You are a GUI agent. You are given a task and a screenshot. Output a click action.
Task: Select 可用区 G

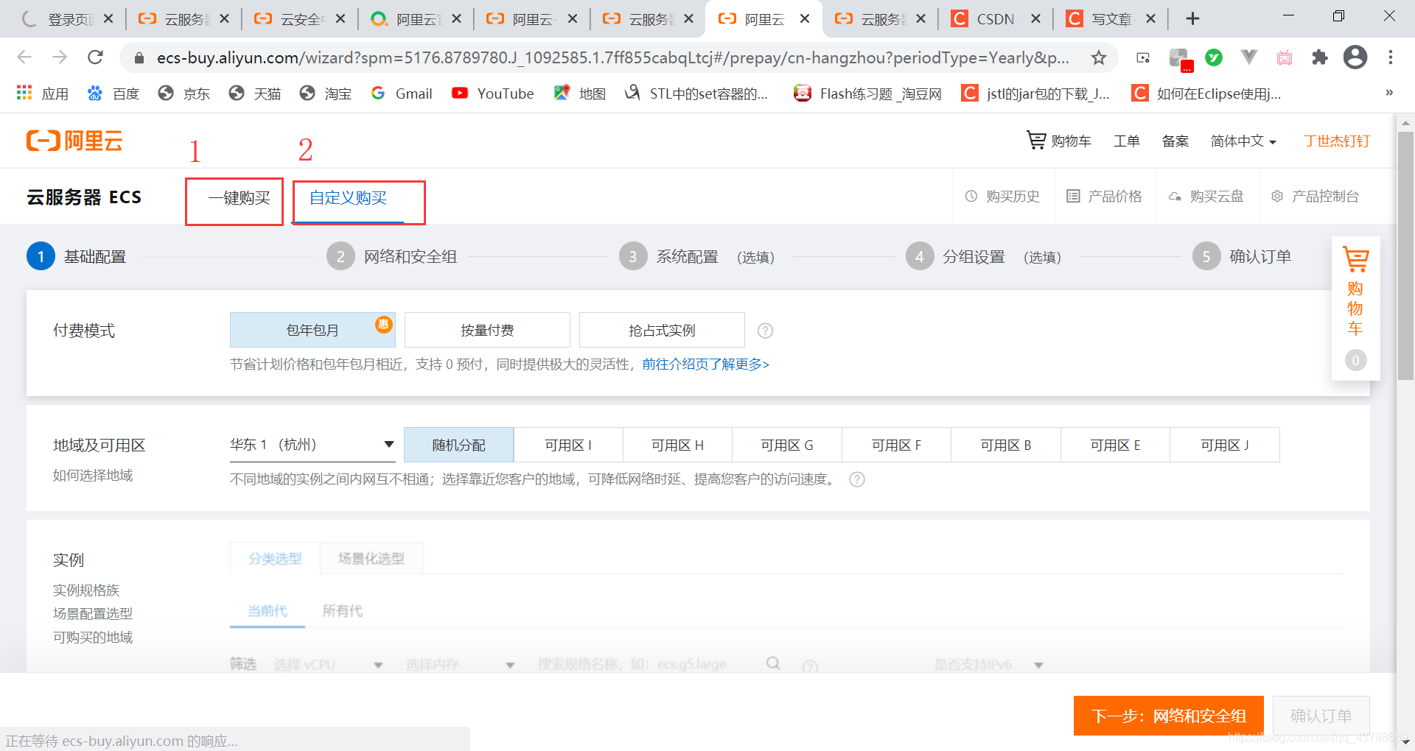coord(787,445)
